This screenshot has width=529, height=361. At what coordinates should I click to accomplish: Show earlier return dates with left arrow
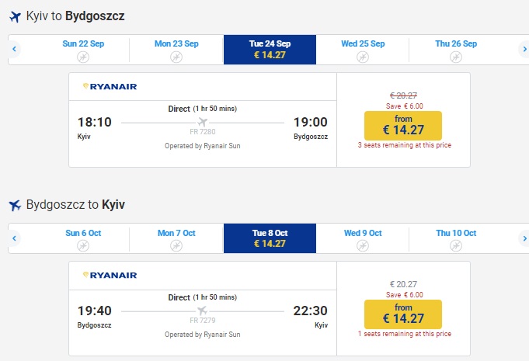pyautogui.click(x=14, y=238)
